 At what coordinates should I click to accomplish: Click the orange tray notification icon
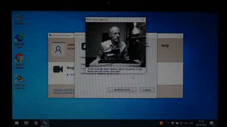point(161,123)
